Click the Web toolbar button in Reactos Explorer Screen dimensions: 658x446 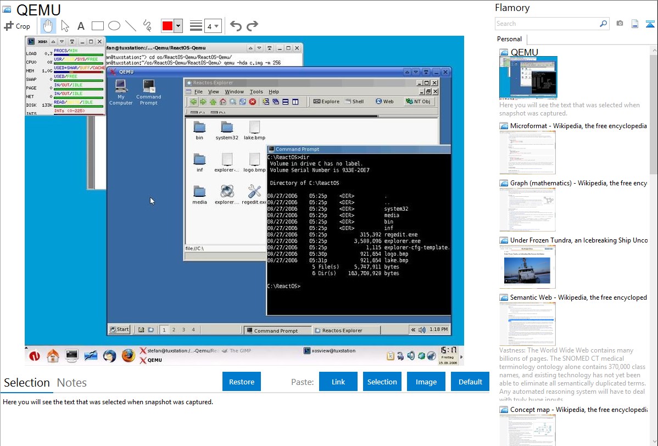click(384, 101)
